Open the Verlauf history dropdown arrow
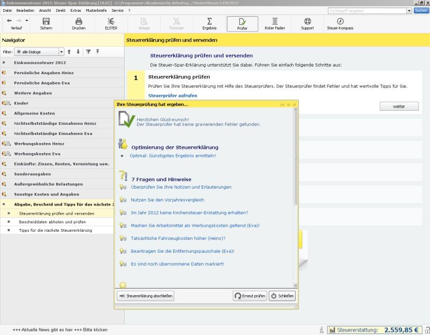This screenshot has width=430, height=335. pyautogui.click(x=26, y=20)
